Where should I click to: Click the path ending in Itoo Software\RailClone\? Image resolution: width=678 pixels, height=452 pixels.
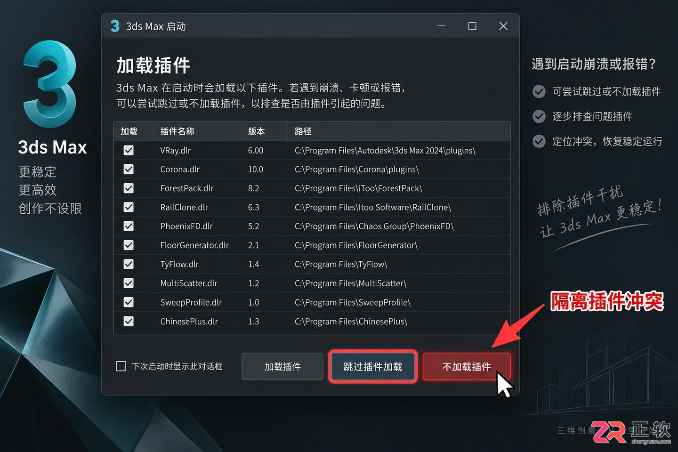(373, 207)
